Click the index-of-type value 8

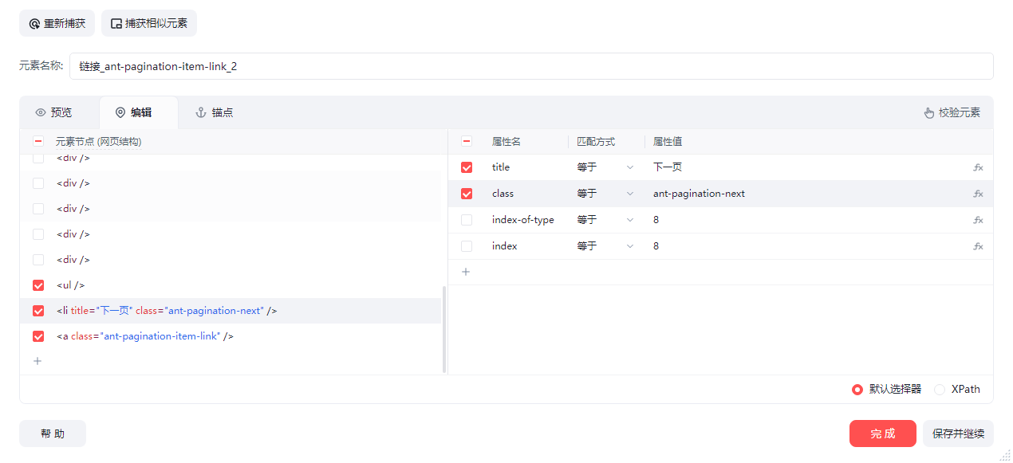coord(656,220)
